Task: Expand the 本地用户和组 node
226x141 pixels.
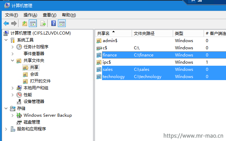Action: click(13, 88)
